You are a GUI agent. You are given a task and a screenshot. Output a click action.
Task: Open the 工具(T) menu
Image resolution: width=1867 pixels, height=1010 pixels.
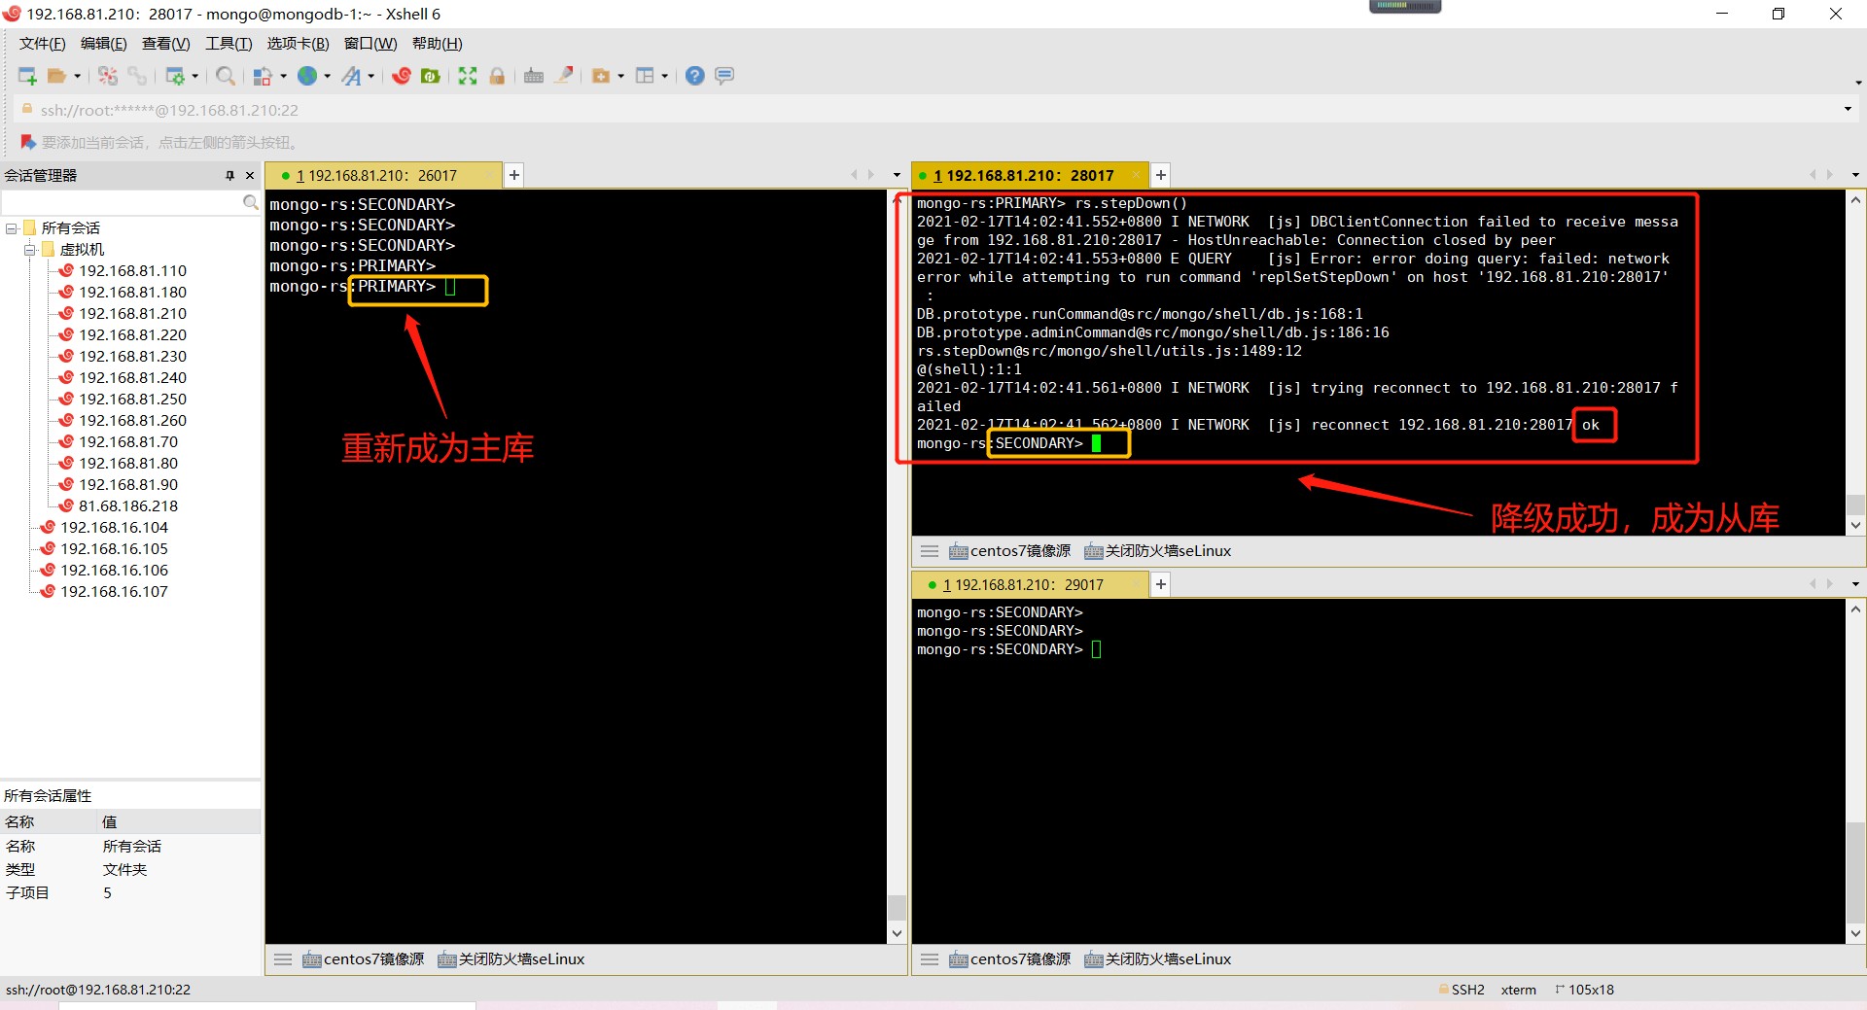point(228,44)
